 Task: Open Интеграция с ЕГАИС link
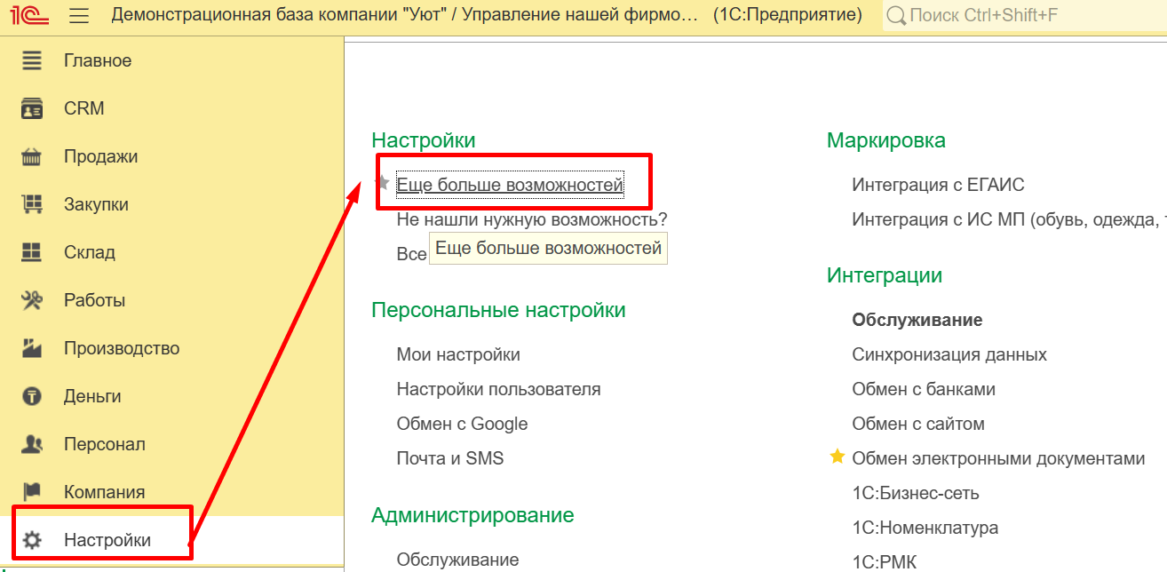point(938,185)
